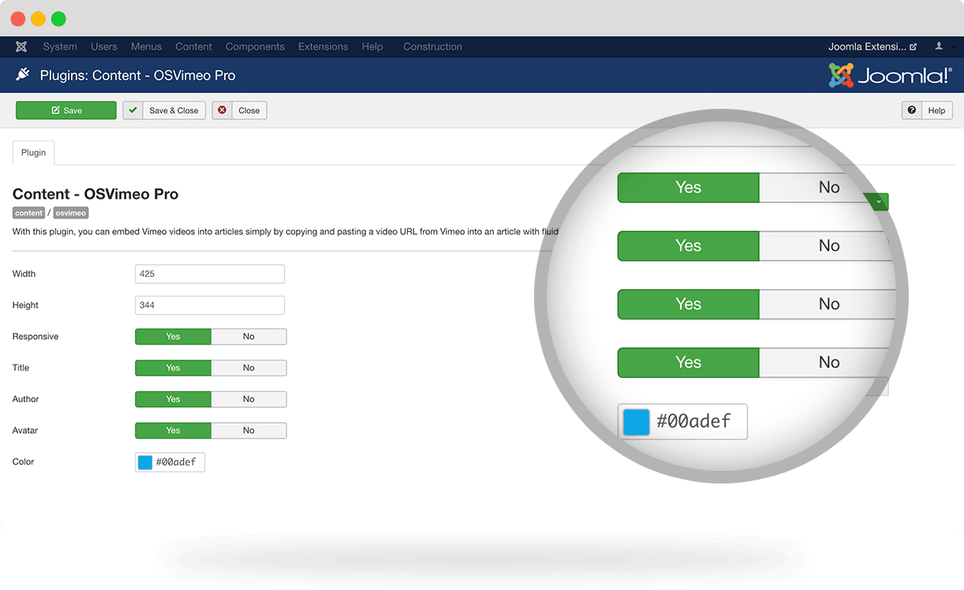Set Author to No
The image size is (964, 590).
click(248, 399)
